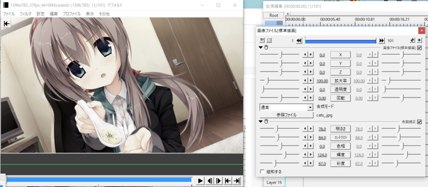This screenshot has width=428, height=187.
Task: Step forward one frame in main window
Action: [219, 181]
